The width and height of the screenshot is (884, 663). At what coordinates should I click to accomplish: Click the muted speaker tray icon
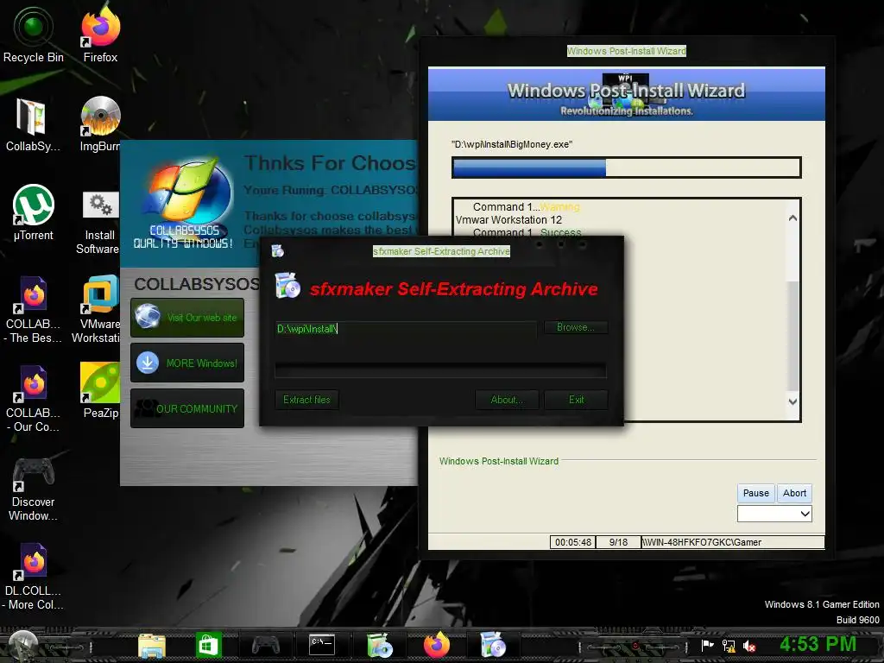tap(750, 646)
